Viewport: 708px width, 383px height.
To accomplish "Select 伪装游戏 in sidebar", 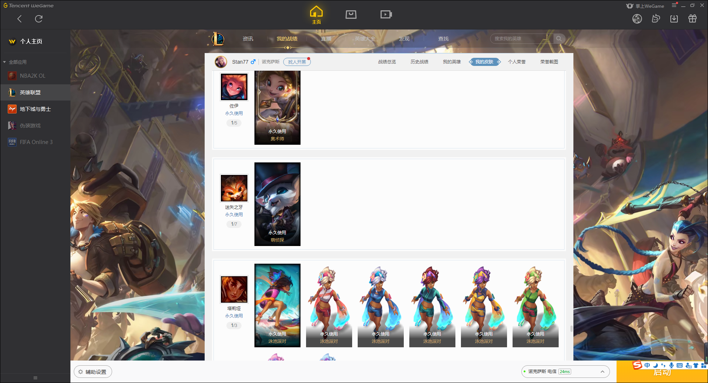I will click(35, 126).
